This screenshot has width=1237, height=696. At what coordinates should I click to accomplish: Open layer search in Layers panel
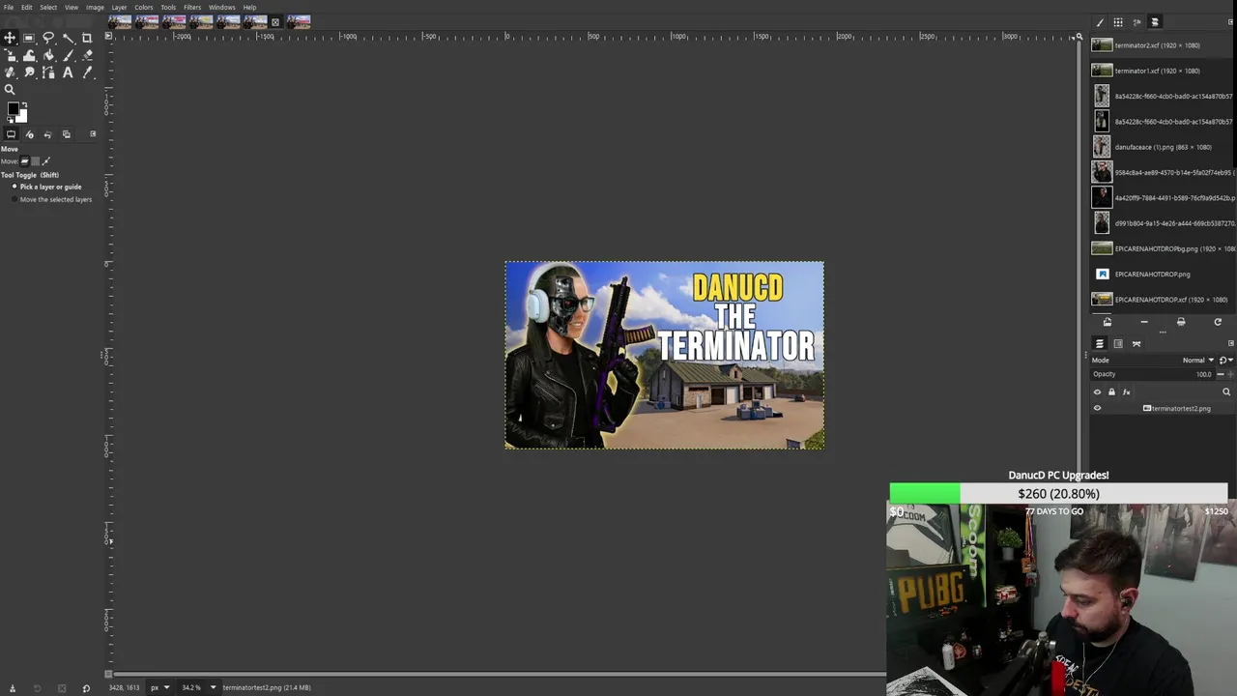tap(1226, 391)
